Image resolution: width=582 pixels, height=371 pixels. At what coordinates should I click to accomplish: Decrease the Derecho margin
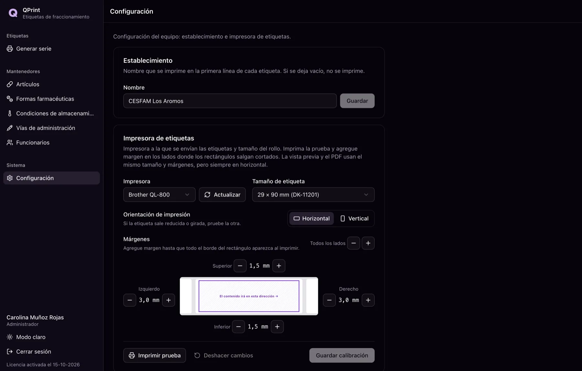click(329, 300)
